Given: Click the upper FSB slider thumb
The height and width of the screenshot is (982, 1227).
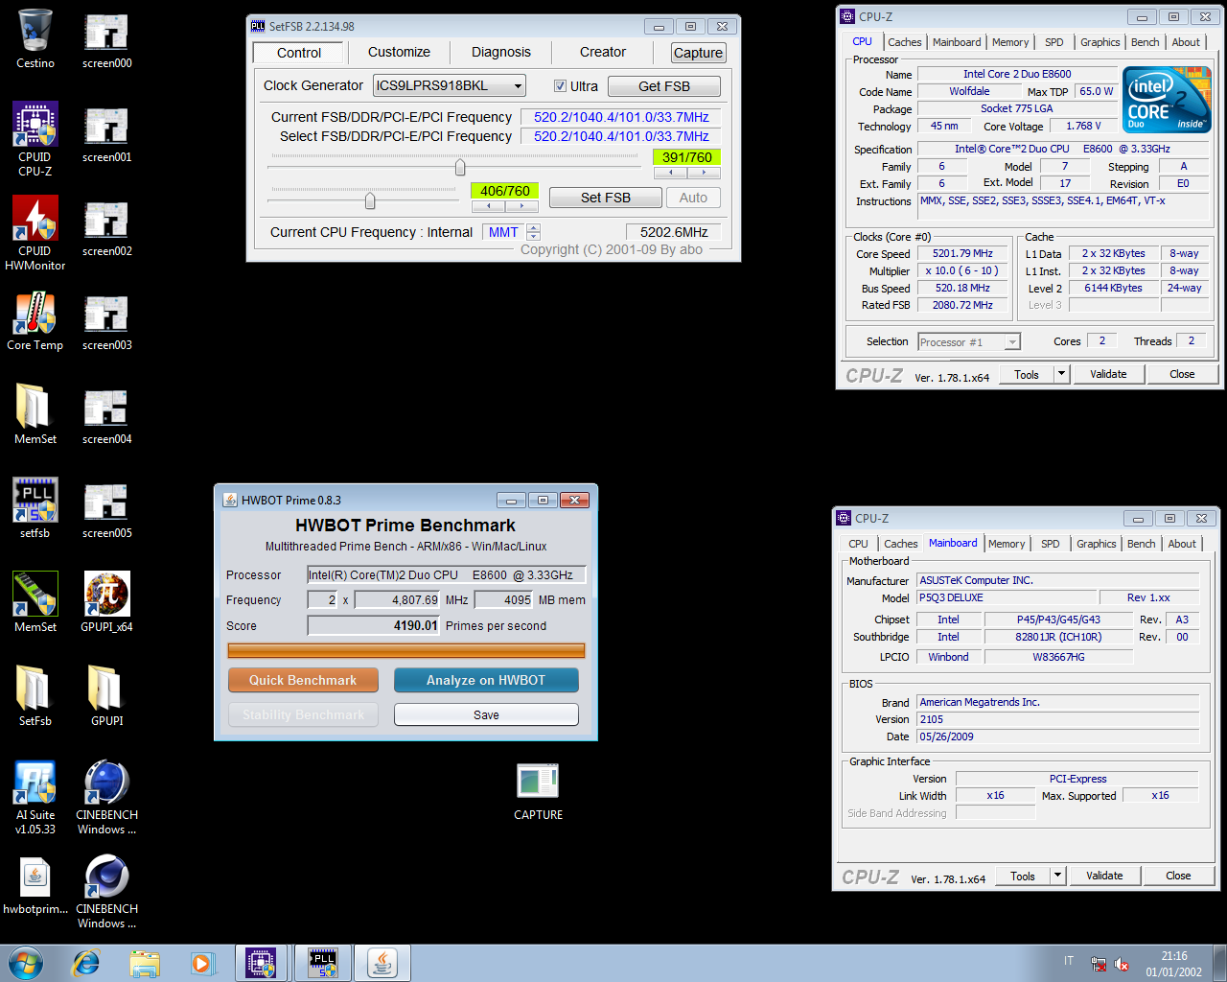Looking at the screenshot, I should [460, 168].
